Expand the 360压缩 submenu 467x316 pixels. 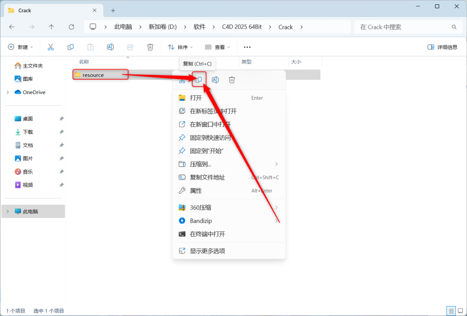coord(276,208)
